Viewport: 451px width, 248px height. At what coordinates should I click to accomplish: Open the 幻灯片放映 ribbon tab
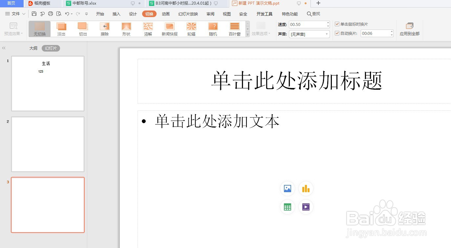[x=188, y=14]
